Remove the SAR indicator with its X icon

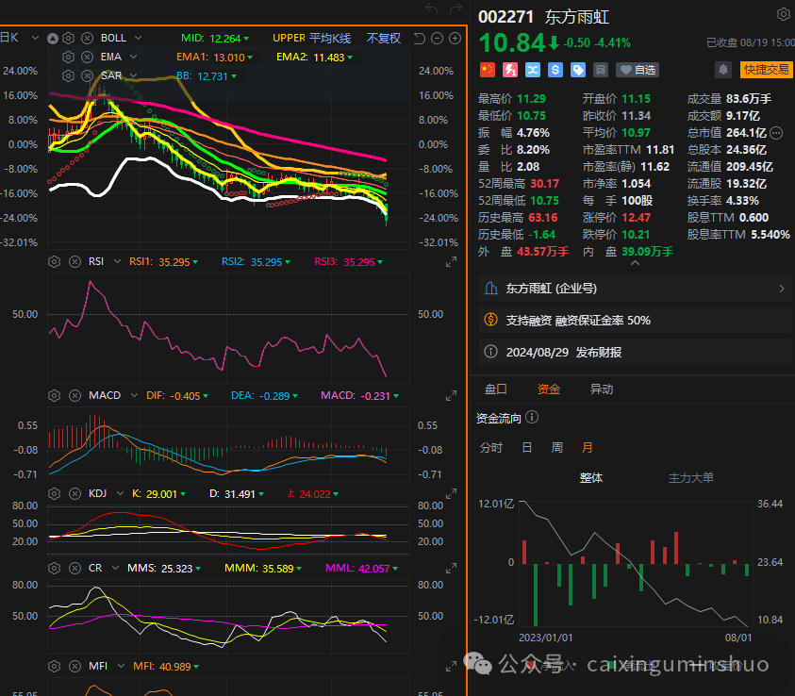[87, 75]
